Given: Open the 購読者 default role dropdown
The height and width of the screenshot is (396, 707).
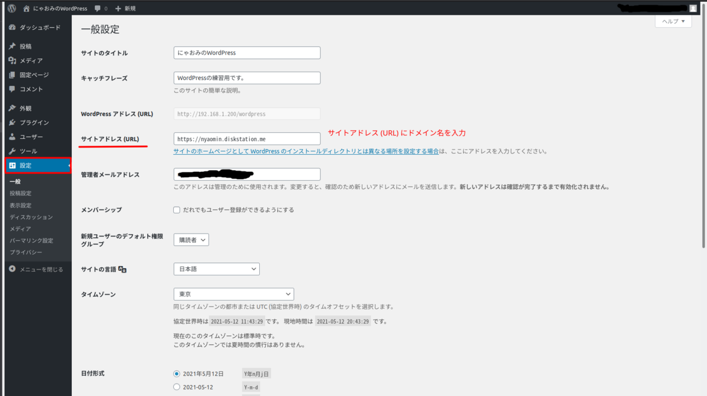Looking at the screenshot, I should tap(191, 239).
